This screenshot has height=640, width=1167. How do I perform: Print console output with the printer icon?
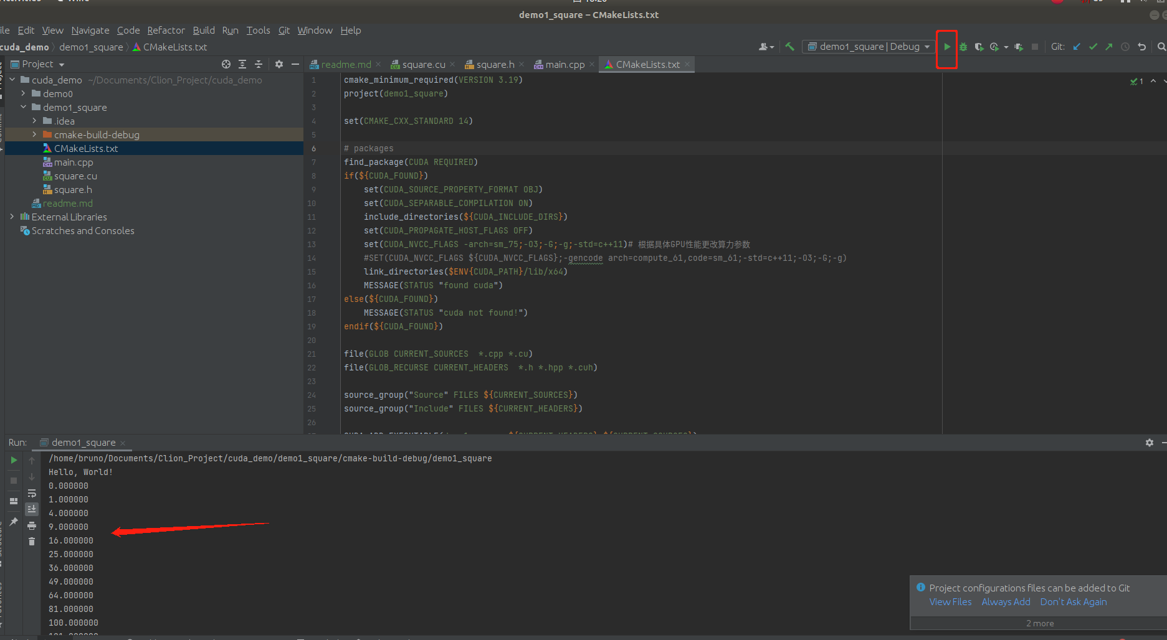(x=32, y=525)
